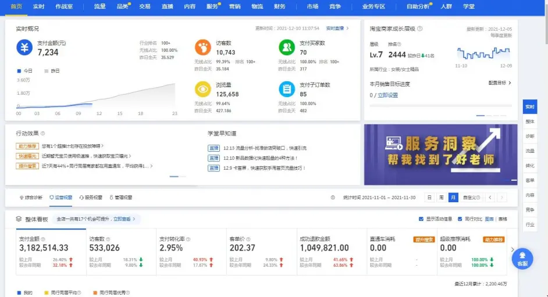This screenshot has width=548, height=297.
Task: Toggle the 今日 chart legend
Action: click(24, 71)
